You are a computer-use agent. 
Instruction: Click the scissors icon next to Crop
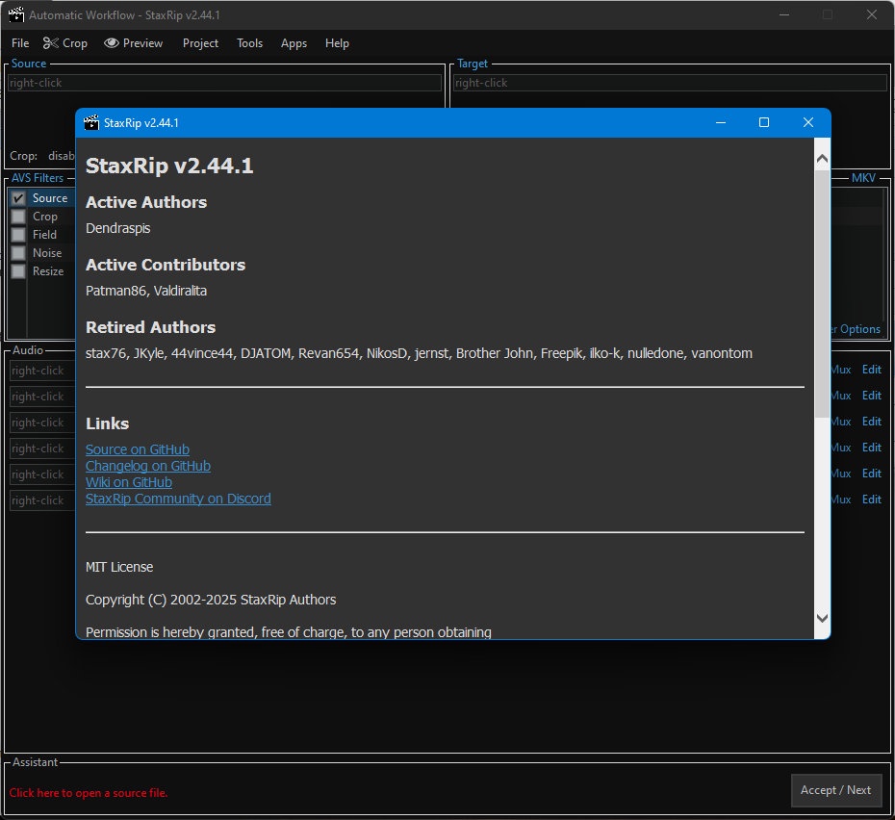(50, 43)
